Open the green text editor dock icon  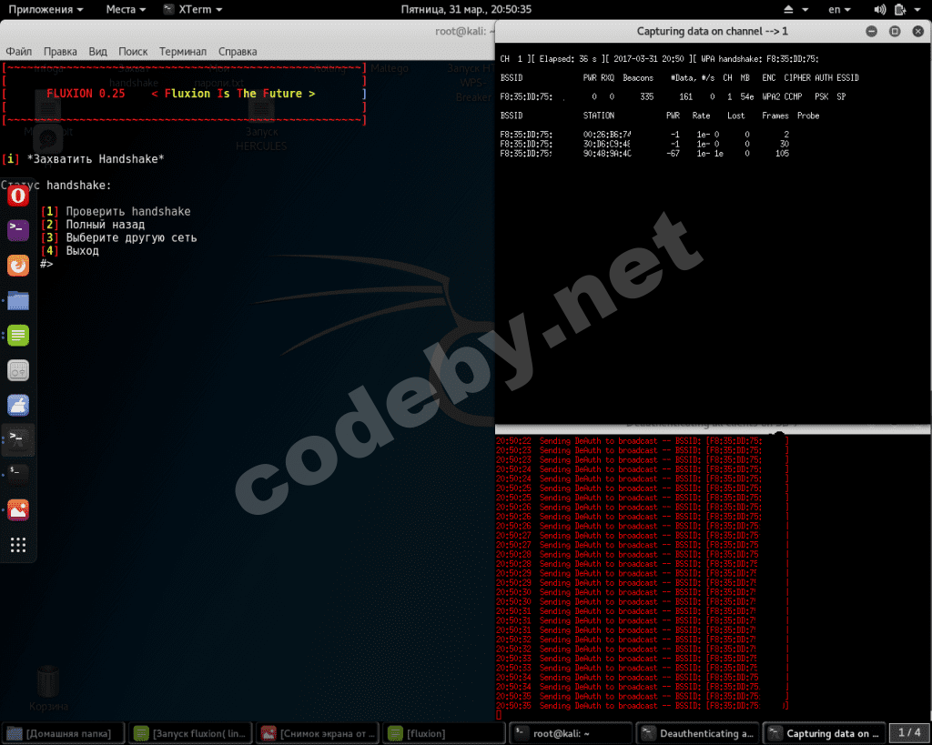click(x=18, y=335)
